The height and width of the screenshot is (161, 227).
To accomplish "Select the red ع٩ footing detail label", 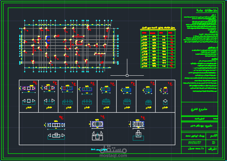I will (x=143, y=117).
